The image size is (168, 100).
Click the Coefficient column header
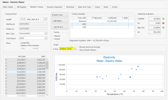(x=109, y=18)
